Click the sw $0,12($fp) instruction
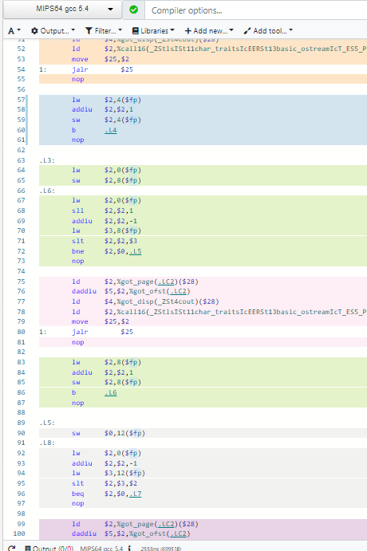The height and width of the screenshot is (551, 367). coord(109,433)
